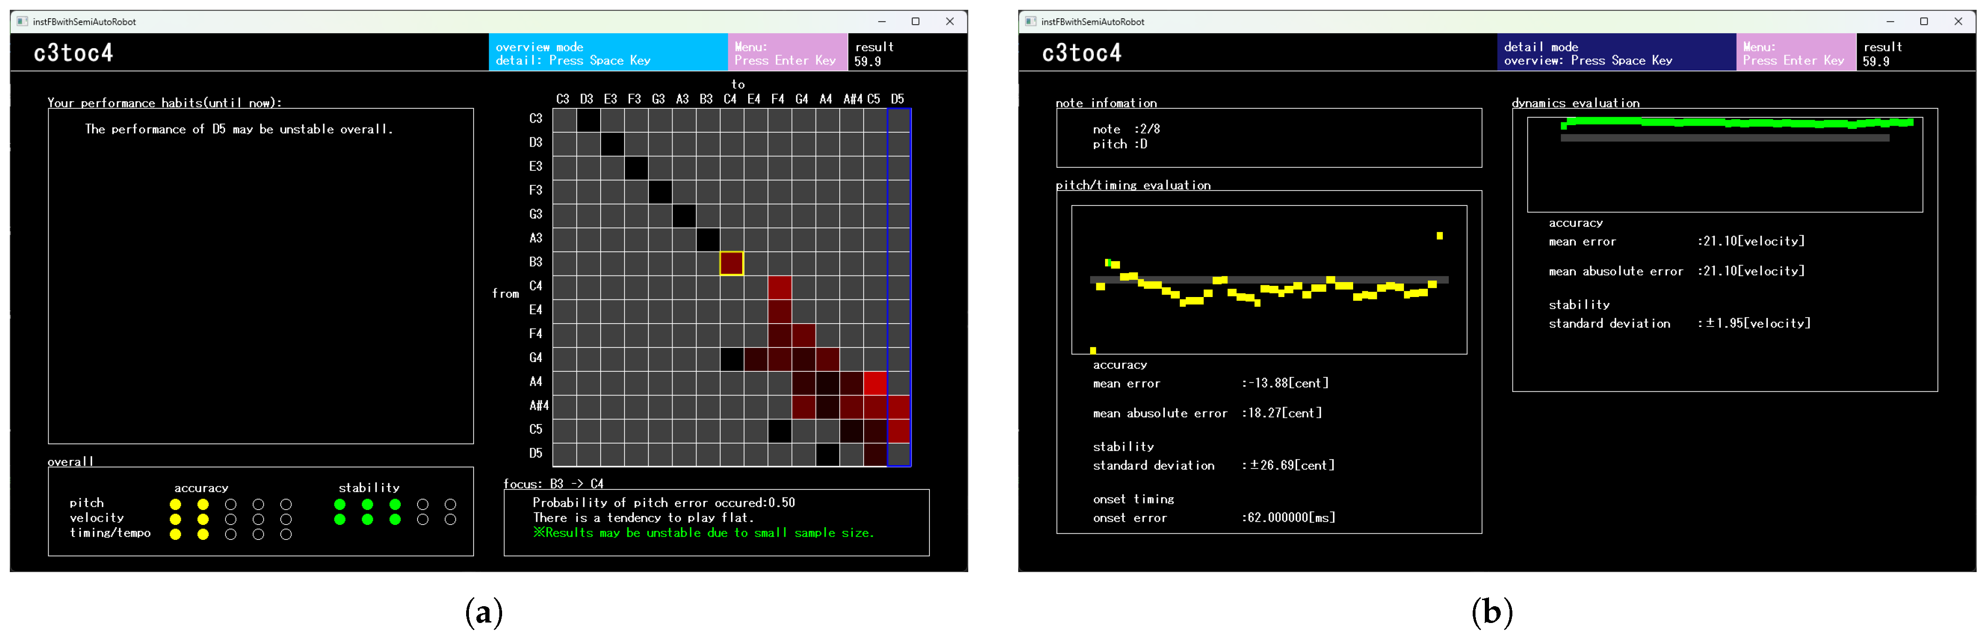Screen dimensions: 1986x637
Task: Click last empty pitch stability circle
Action: tap(450, 504)
